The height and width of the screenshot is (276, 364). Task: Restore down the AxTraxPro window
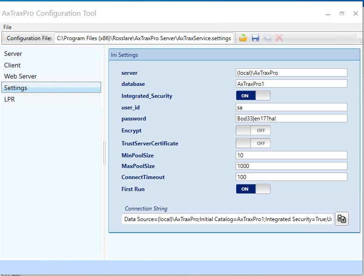coord(342,13)
